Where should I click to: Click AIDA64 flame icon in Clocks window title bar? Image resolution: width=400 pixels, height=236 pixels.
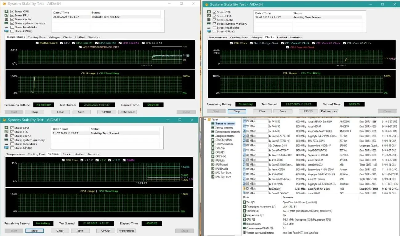click(206, 4)
